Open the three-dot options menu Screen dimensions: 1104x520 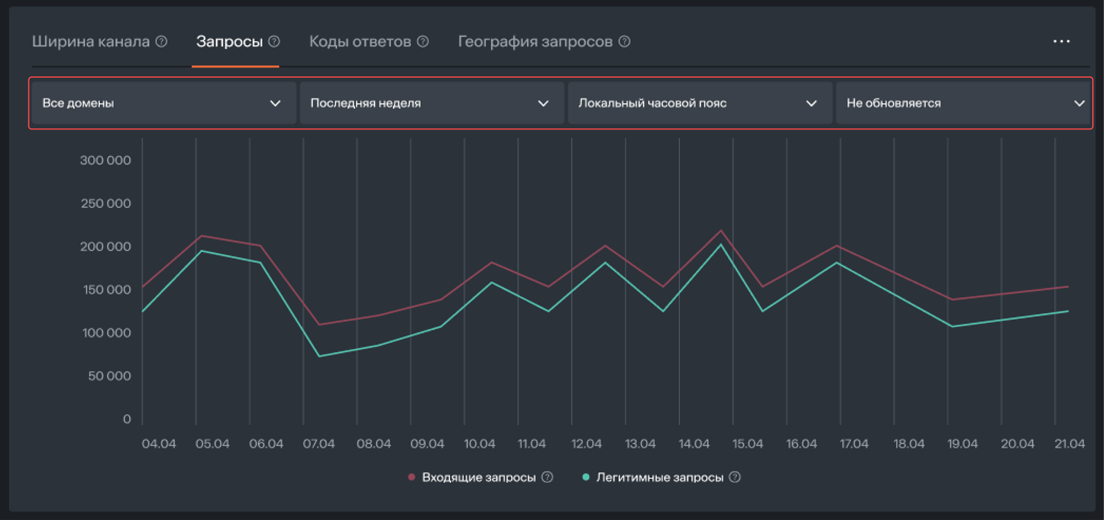(1062, 40)
